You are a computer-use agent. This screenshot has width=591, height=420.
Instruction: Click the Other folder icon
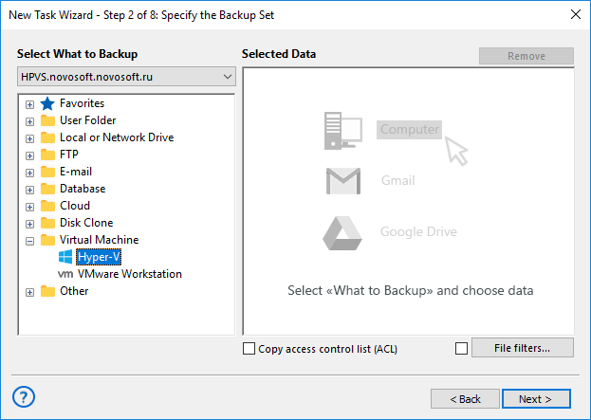coord(47,291)
